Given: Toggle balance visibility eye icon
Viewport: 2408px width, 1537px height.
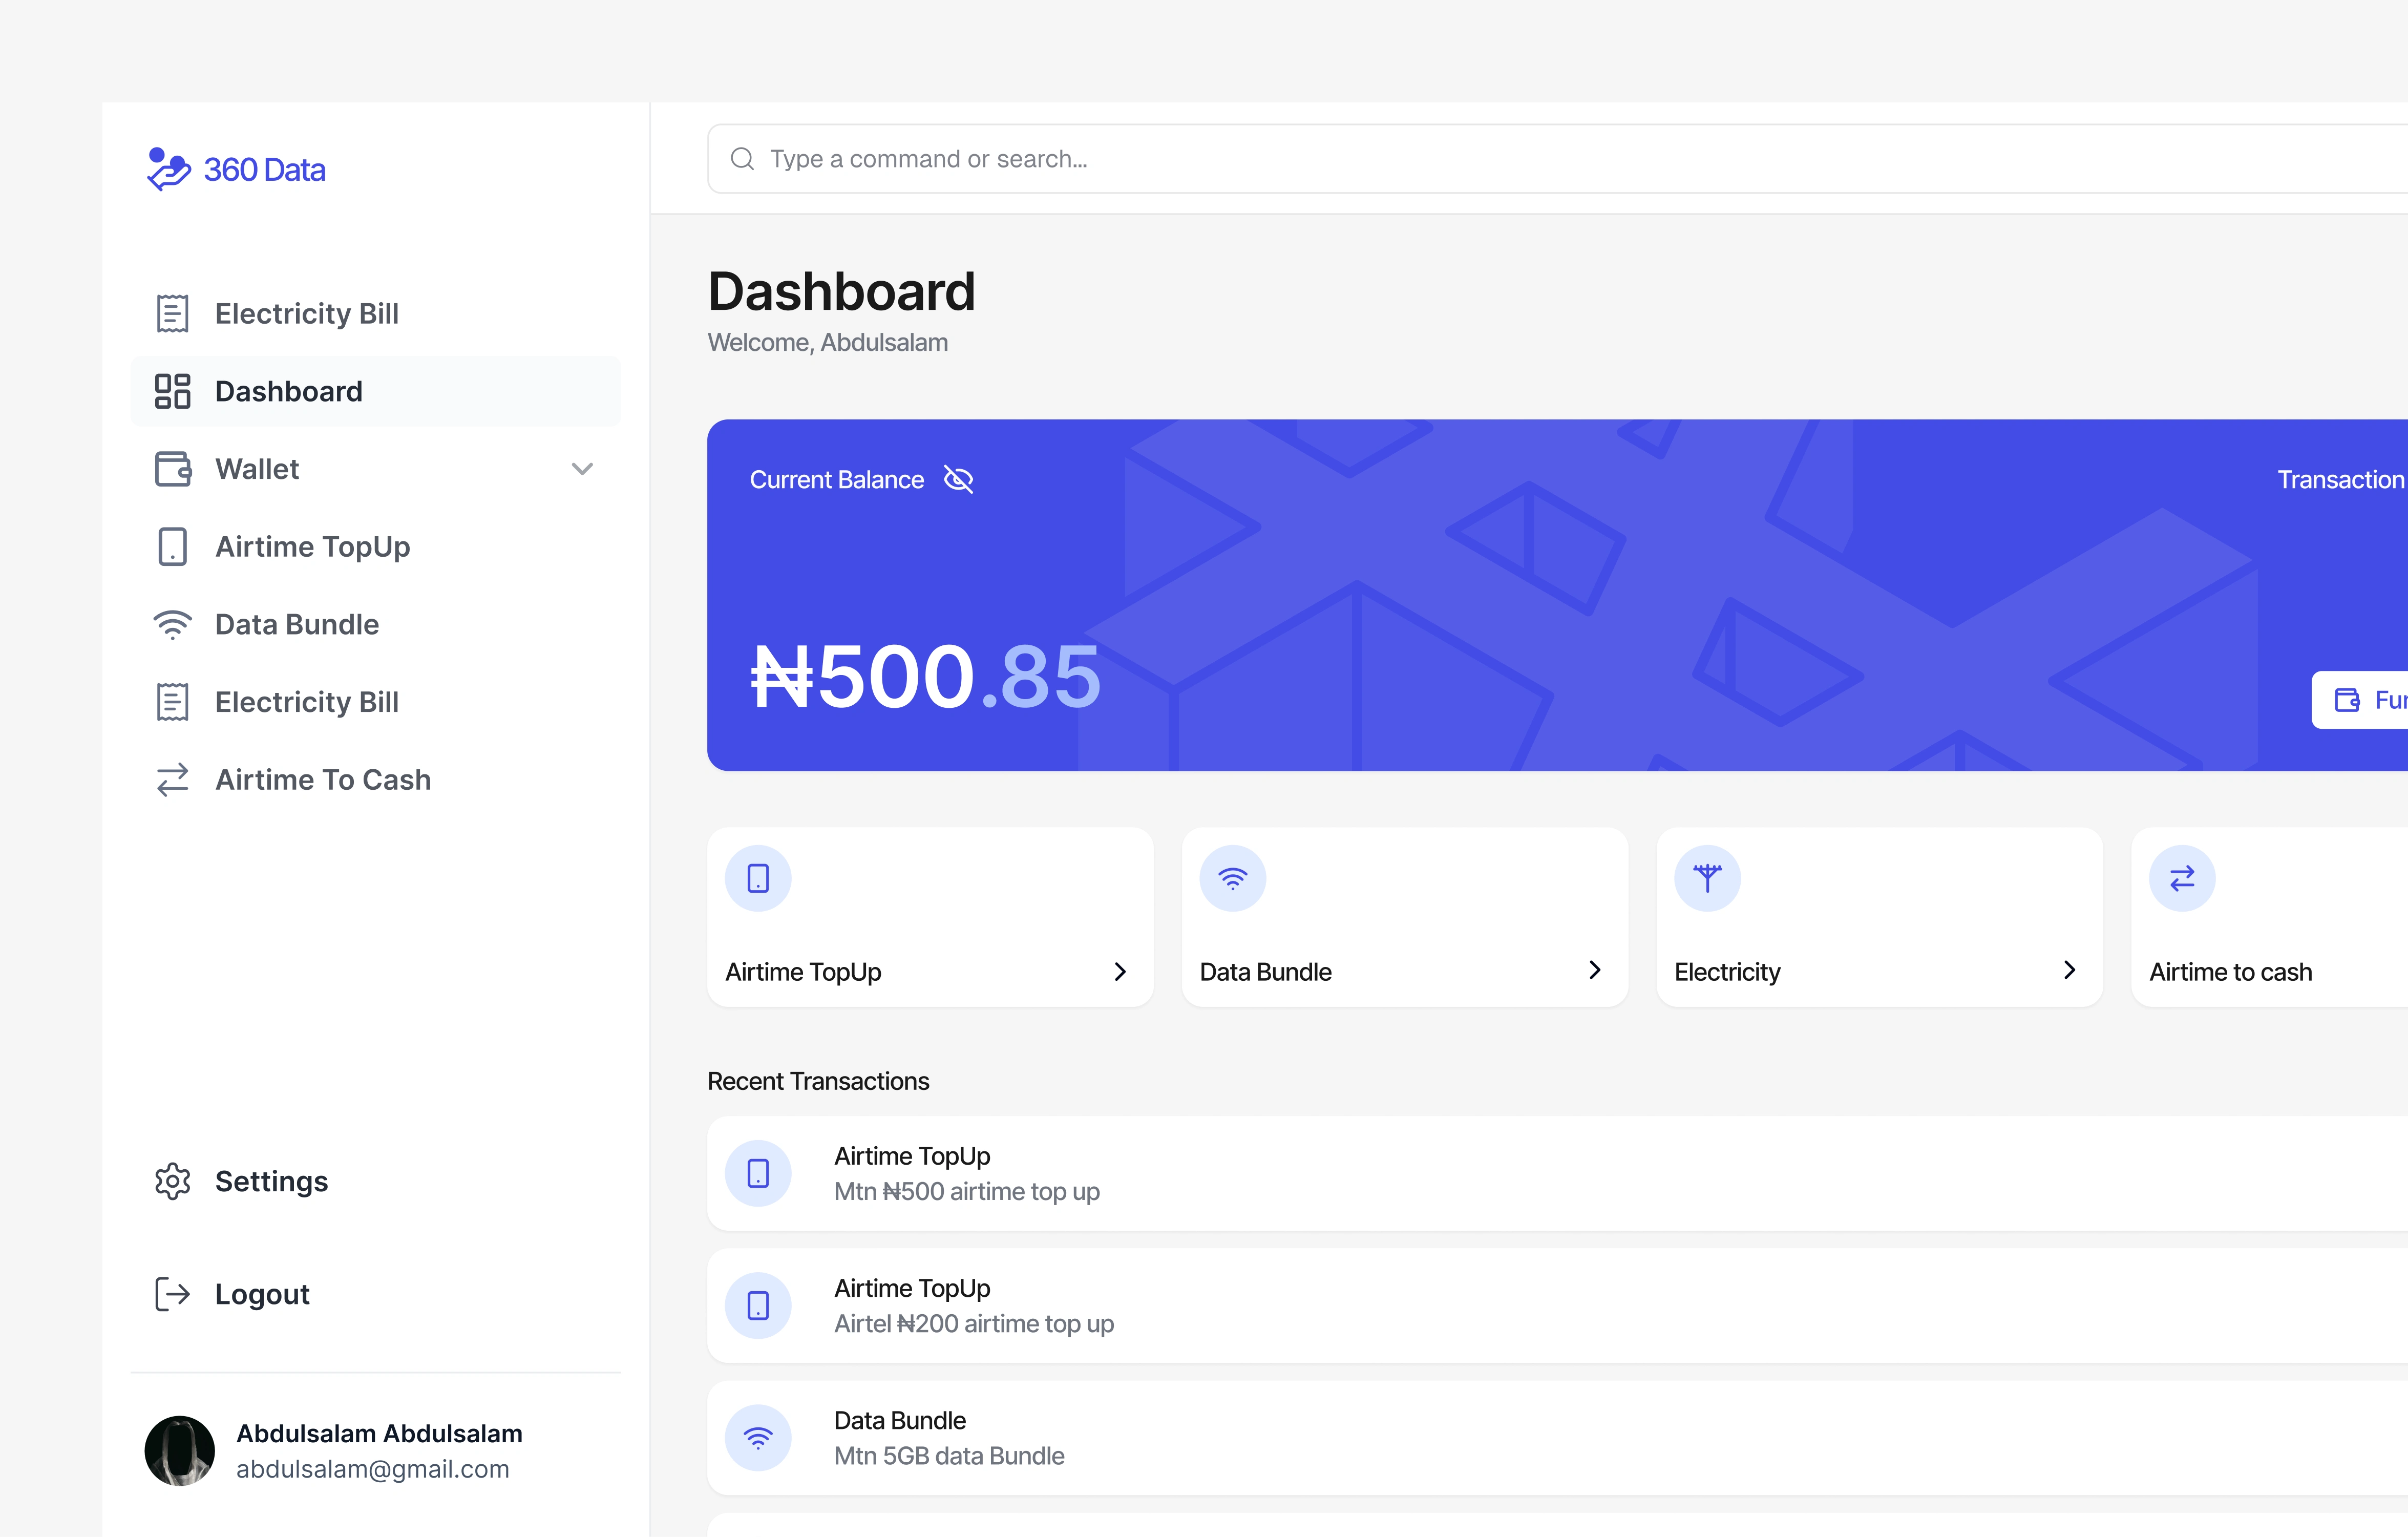Looking at the screenshot, I should [x=958, y=480].
